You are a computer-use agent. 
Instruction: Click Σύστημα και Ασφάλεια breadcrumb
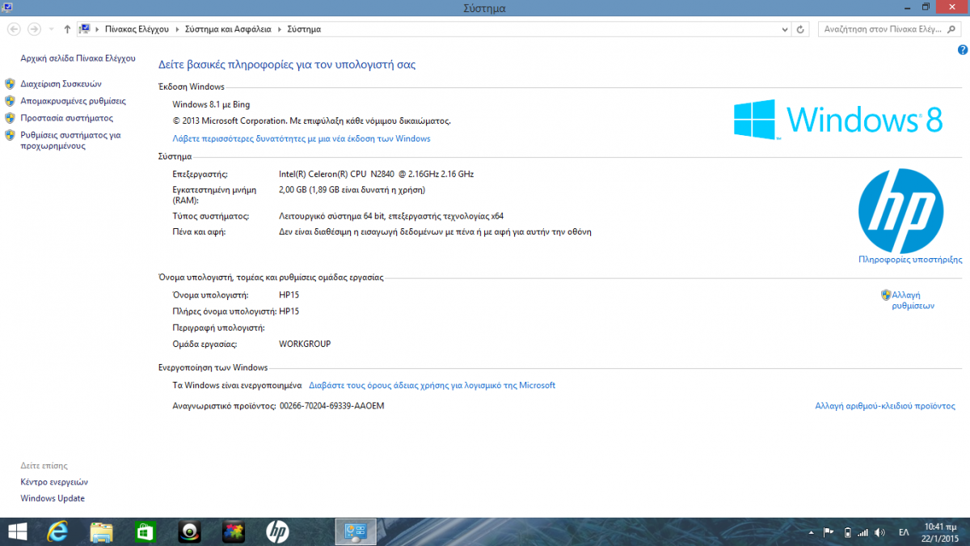tap(230, 29)
